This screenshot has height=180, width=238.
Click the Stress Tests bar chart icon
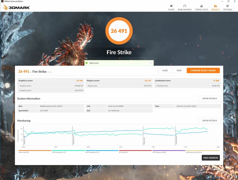pyautogui.click(x=202, y=6)
